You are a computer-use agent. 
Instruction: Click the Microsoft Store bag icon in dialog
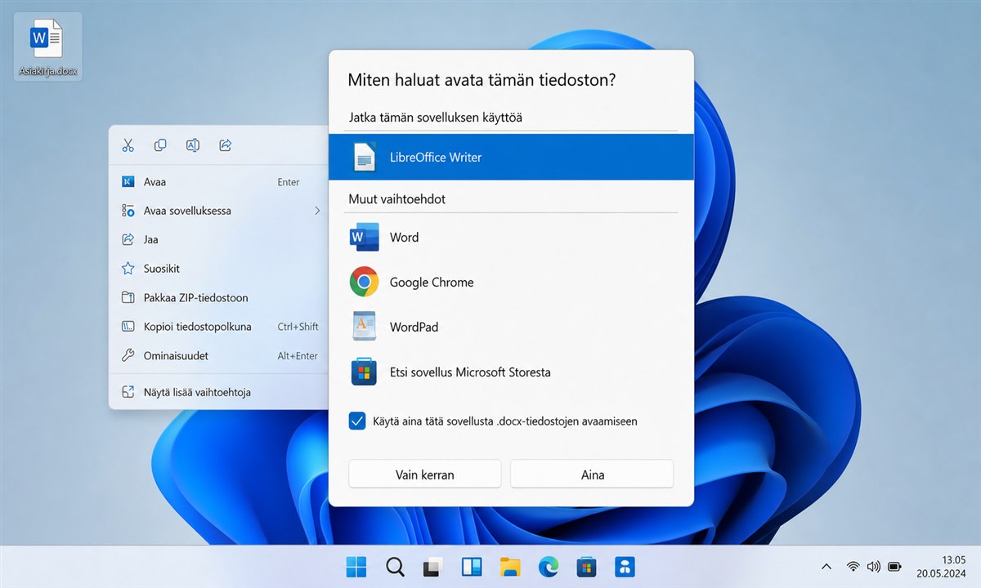365,372
